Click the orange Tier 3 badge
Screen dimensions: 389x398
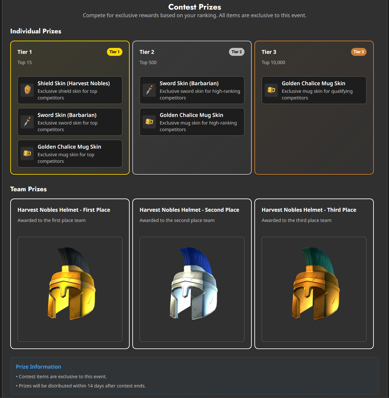click(359, 52)
